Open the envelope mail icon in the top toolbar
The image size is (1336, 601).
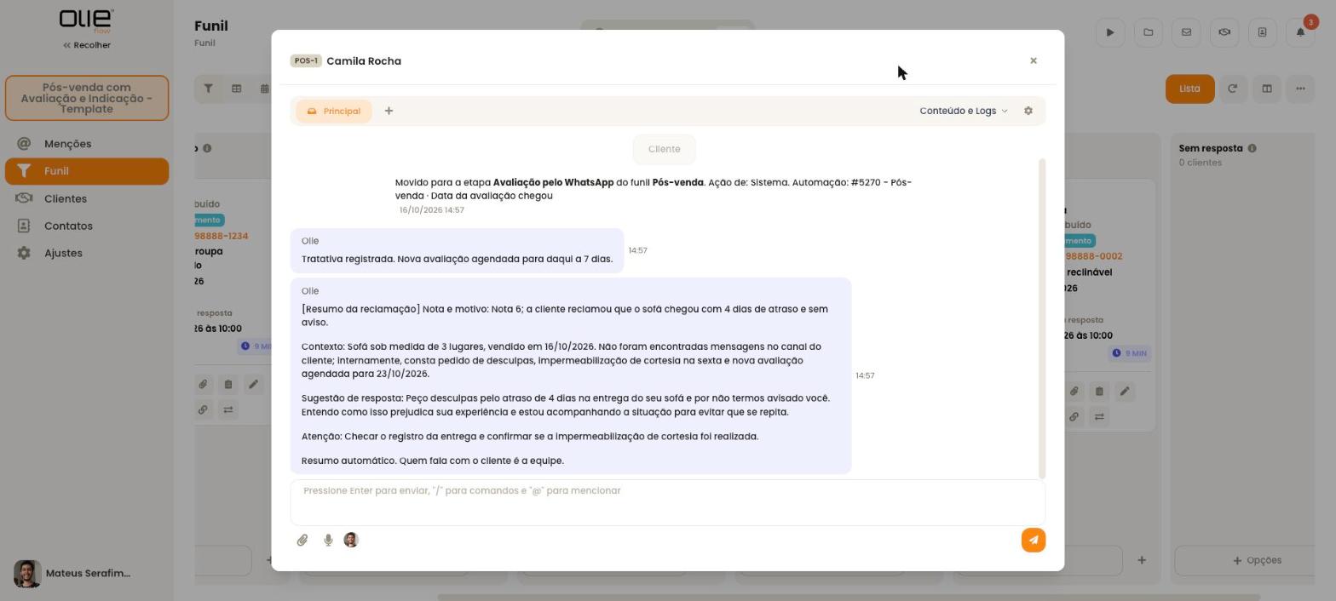coord(1186,32)
